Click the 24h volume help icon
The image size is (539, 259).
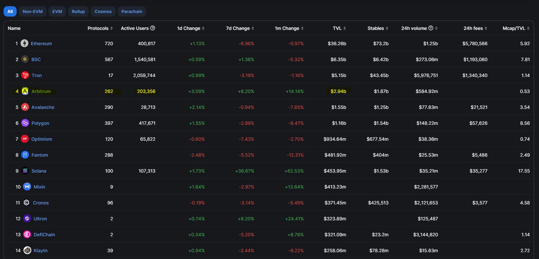tap(431, 28)
